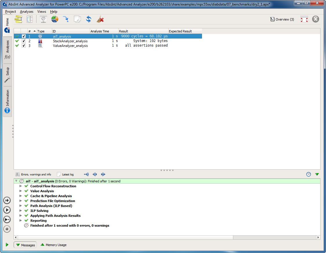Viewport: 326px width, 253px height.
Task: Click the blue refresh arrows icon
Action: [x=89, y=19]
